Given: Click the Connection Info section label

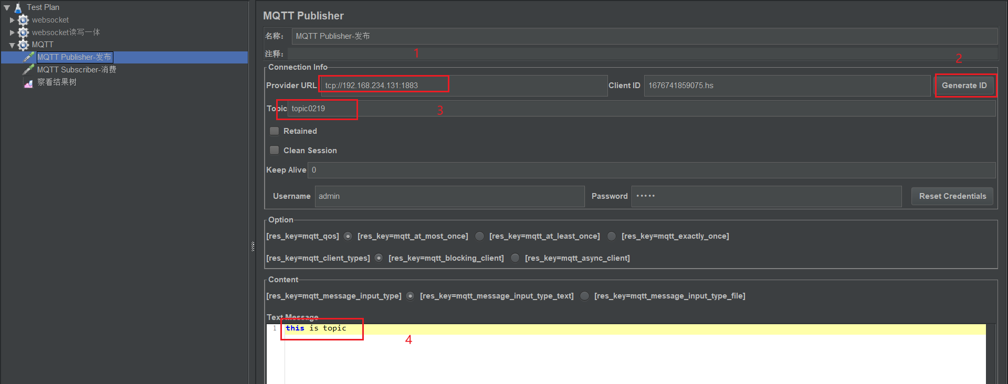Looking at the screenshot, I should pos(298,67).
